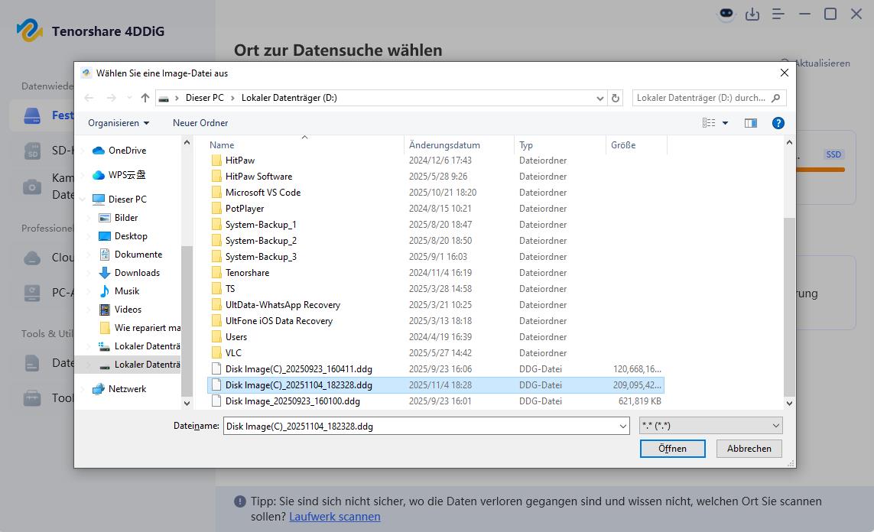
Task: Expand the file type filter combo box
Action: (x=710, y=426)
